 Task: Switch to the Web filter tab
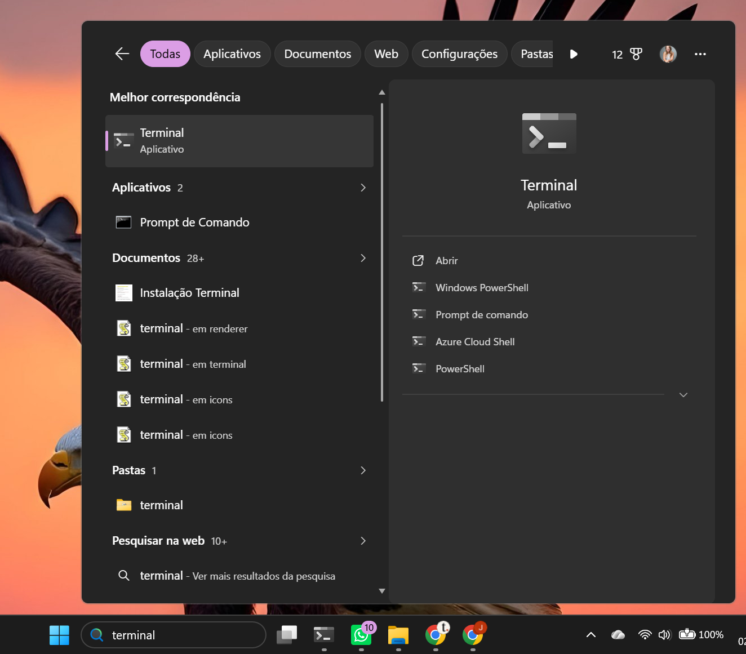point(387,54)
